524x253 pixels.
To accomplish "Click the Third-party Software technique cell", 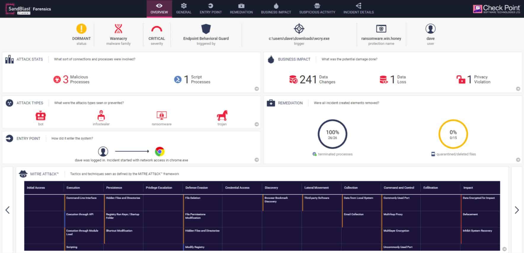I will 322,203.
